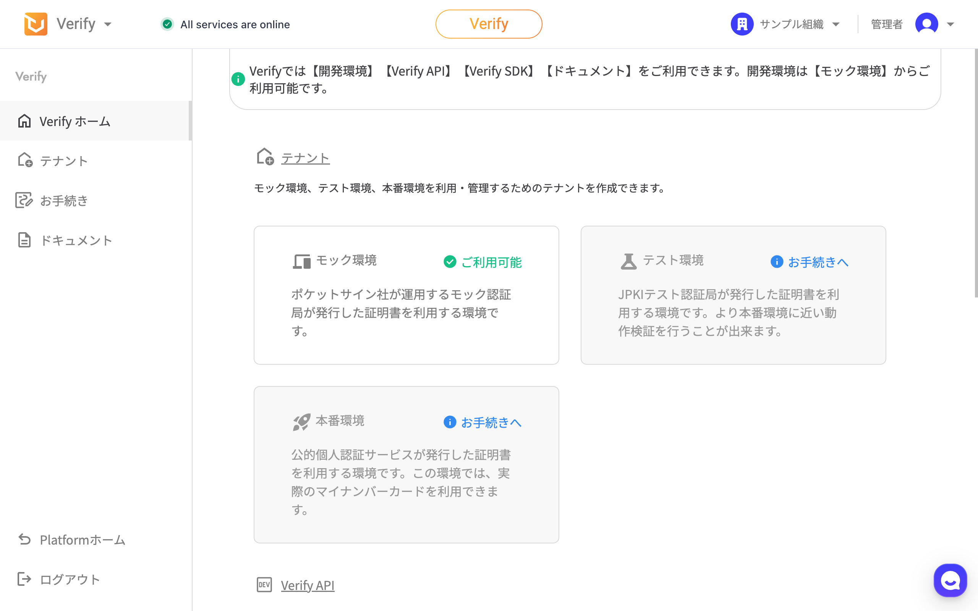Open the chat support bubble icon
Screen dimensions: 978x611
tap(950, 580)
